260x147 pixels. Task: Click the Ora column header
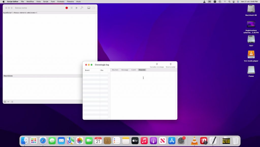pos(102,70)
